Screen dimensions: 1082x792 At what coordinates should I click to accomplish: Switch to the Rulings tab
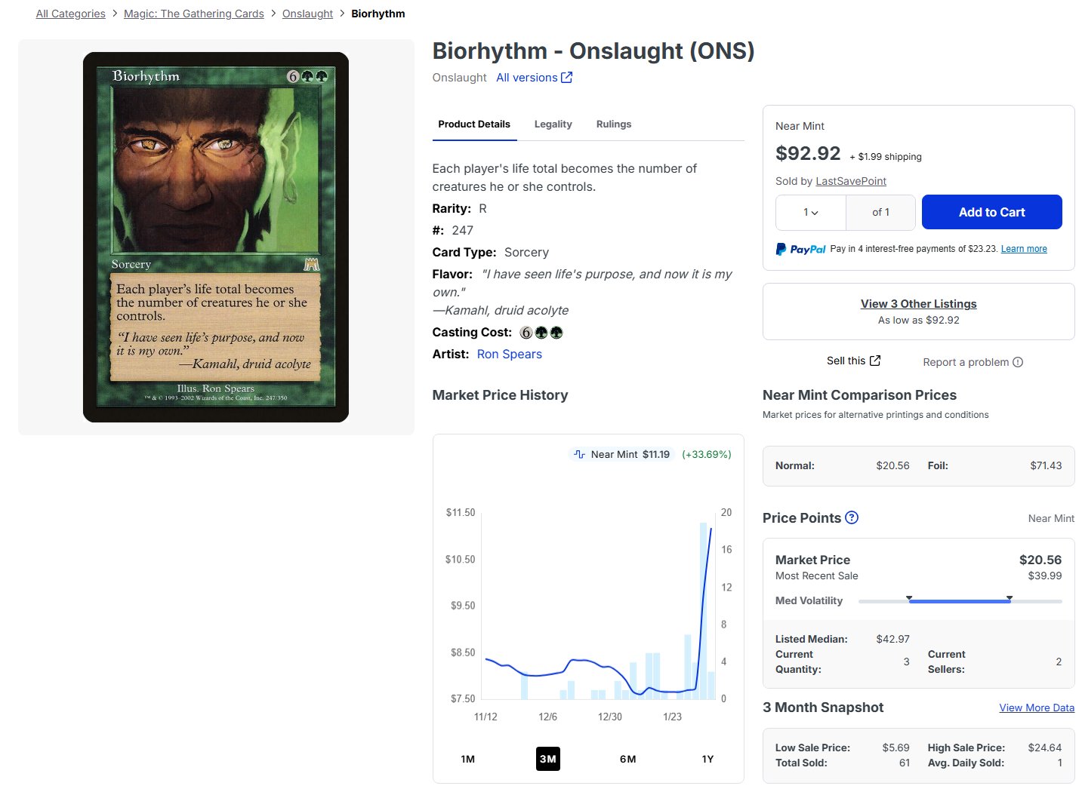[614, 124]
